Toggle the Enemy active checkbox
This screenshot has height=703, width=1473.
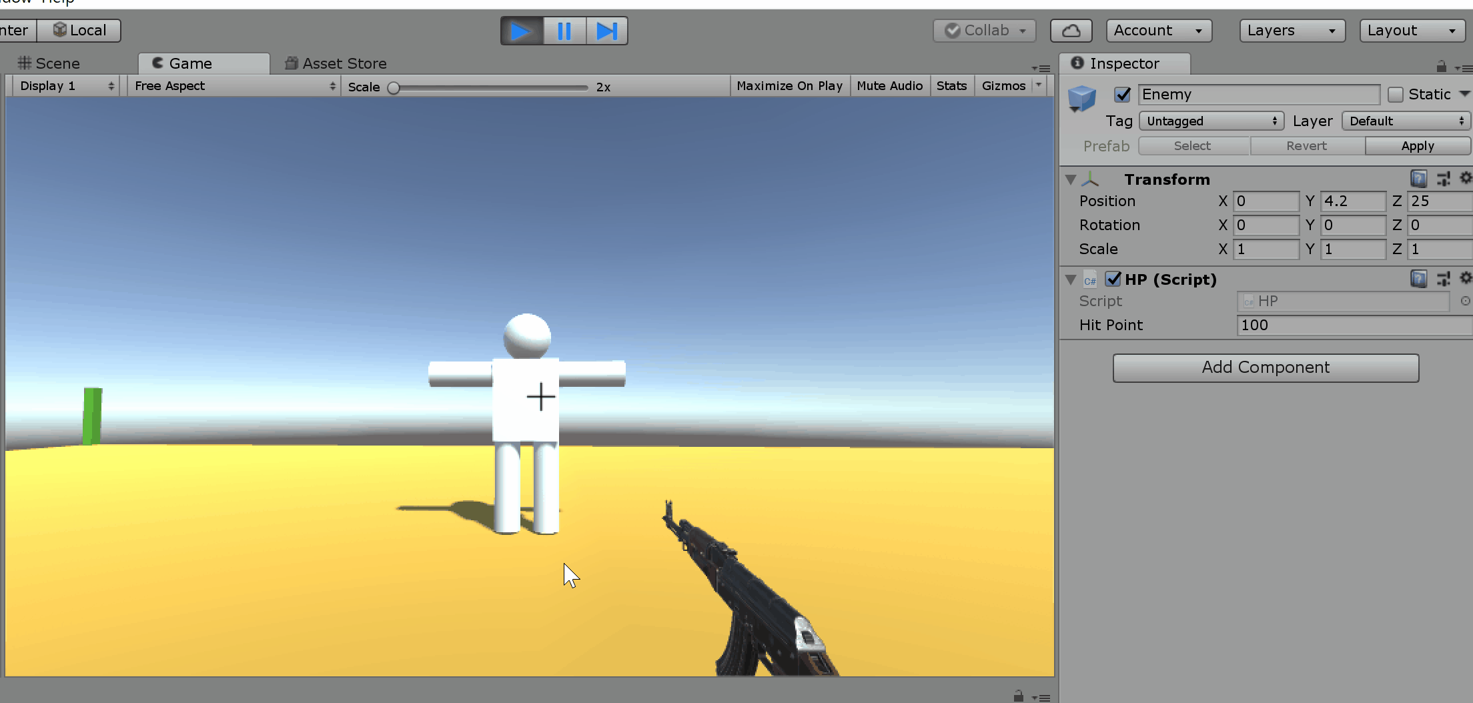coord(1122,95)
